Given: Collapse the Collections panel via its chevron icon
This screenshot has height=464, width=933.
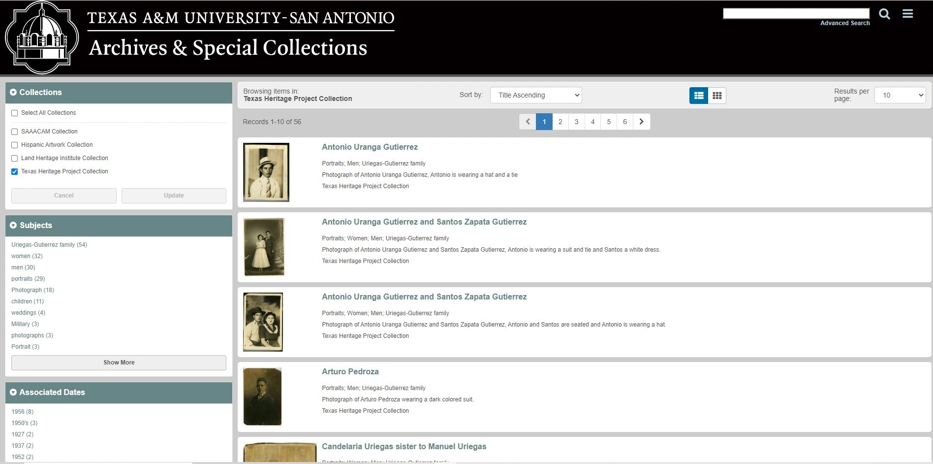Looking at the screenshot, I should pyautogui.click(x=13, y=92).
